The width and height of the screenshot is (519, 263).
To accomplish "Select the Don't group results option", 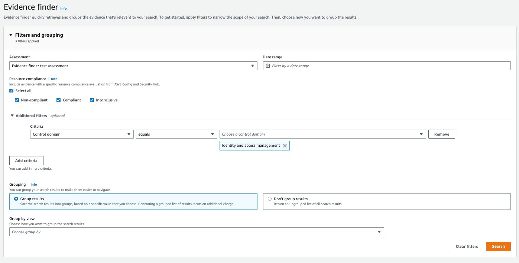I will pyautogui.click(x=270, y=198).
